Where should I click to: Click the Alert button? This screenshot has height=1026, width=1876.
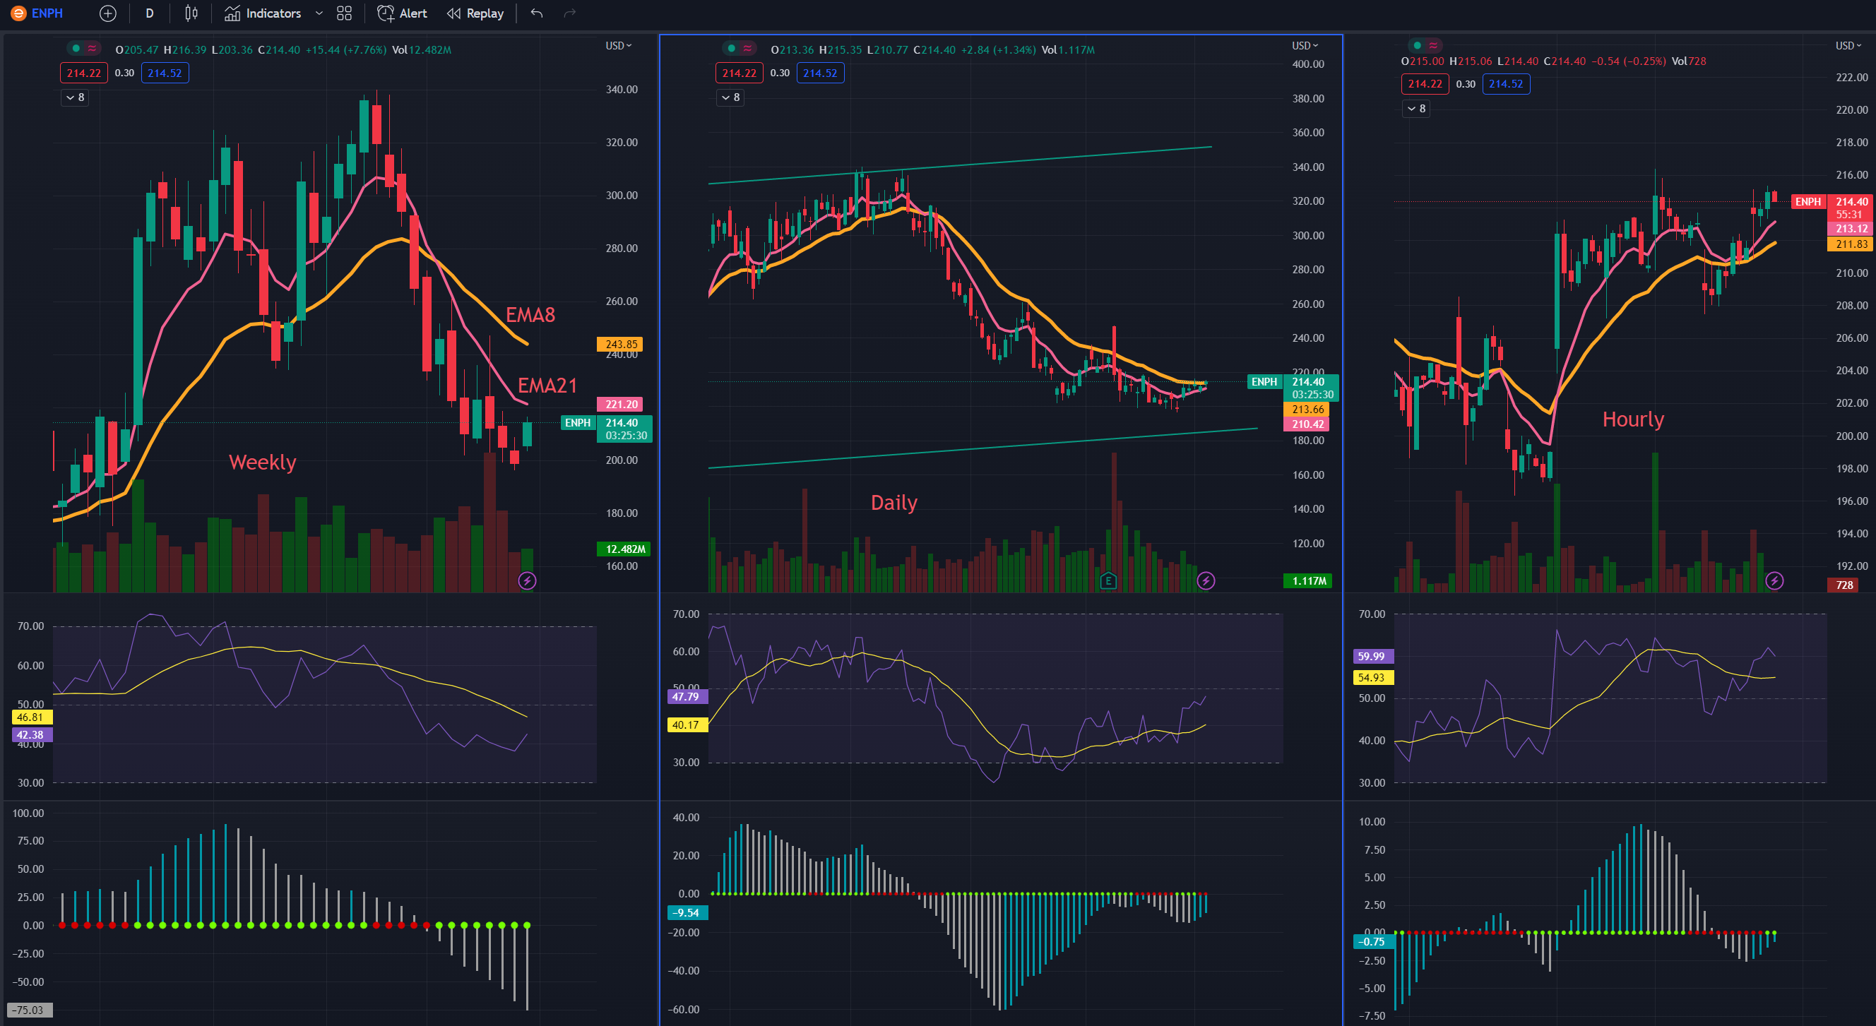(x=402, y=13)
